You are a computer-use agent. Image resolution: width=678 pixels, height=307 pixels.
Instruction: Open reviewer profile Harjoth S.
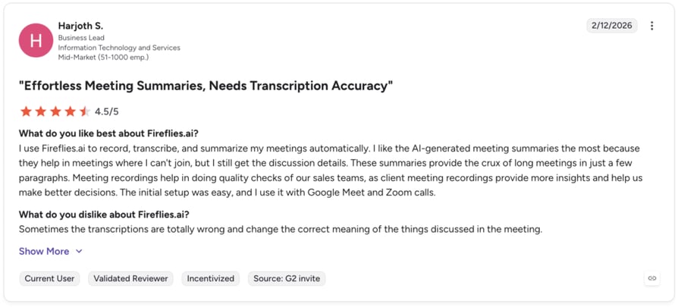81,26
